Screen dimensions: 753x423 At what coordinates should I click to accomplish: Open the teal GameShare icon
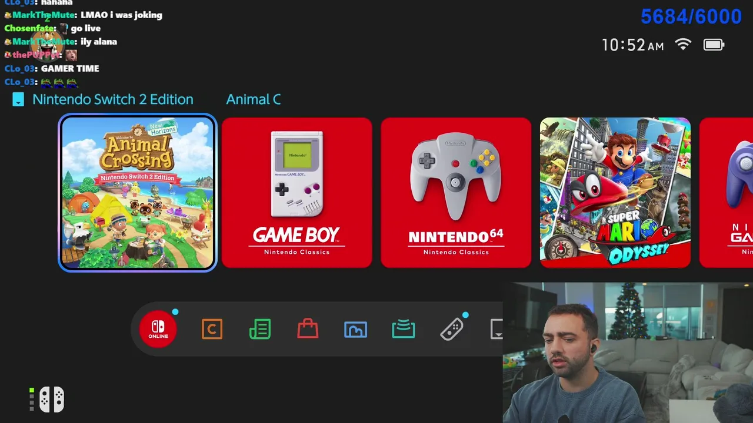coord(404,329)
